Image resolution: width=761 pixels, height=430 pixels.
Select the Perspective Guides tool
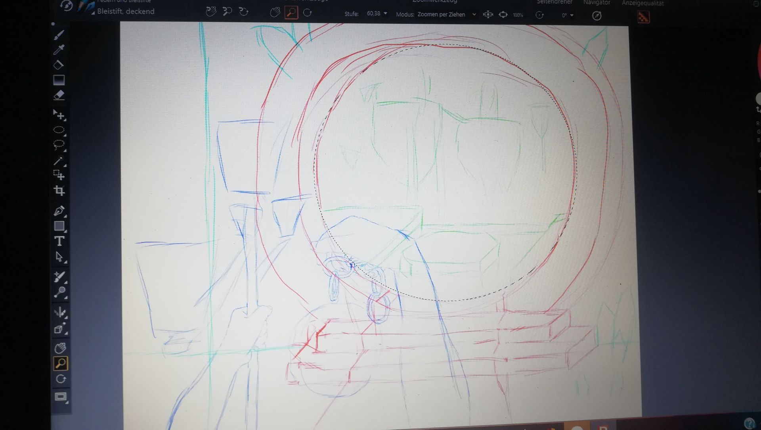tap(60, 329)
